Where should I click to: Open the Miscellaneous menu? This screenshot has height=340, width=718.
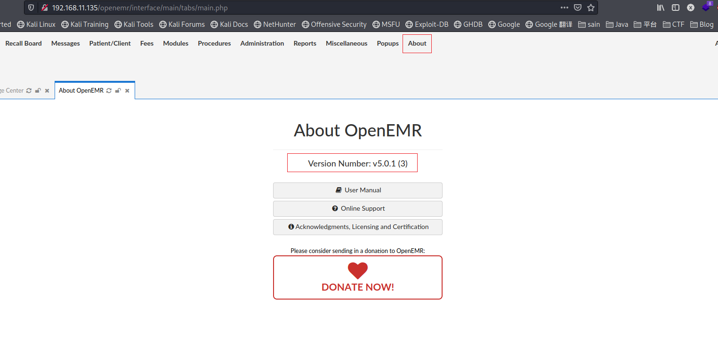click(x=347, y=43)
